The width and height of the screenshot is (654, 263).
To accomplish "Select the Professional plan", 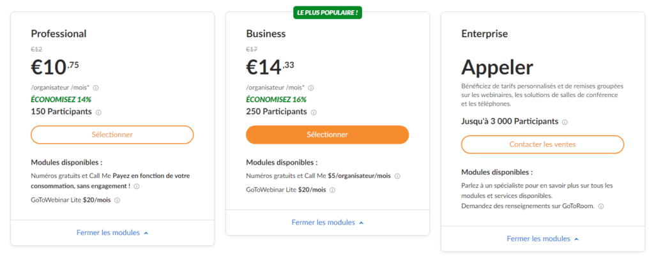I will (x=112, y=135).
